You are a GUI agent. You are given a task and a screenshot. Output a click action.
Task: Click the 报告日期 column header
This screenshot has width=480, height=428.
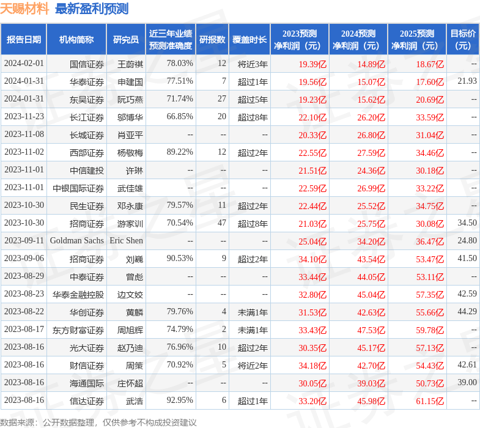click(x=24, y=40)
